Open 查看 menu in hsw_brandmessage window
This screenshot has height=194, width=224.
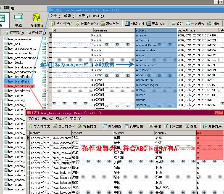tap(62, 119)
